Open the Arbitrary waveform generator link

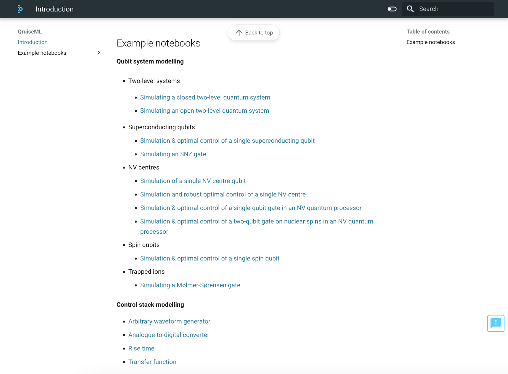pyautogui.click(x=169, y=321)
